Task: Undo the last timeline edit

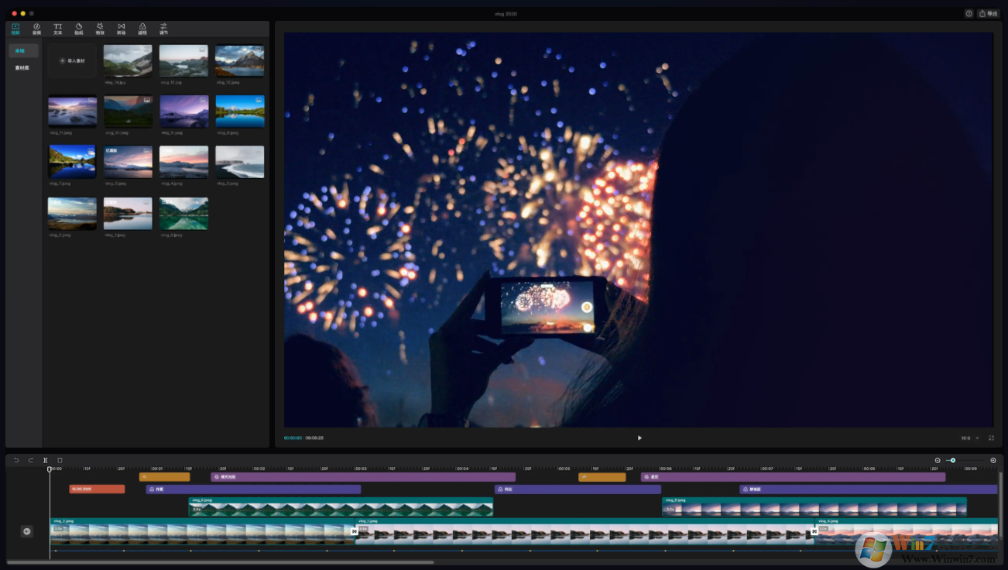Action: coord(16,460)
